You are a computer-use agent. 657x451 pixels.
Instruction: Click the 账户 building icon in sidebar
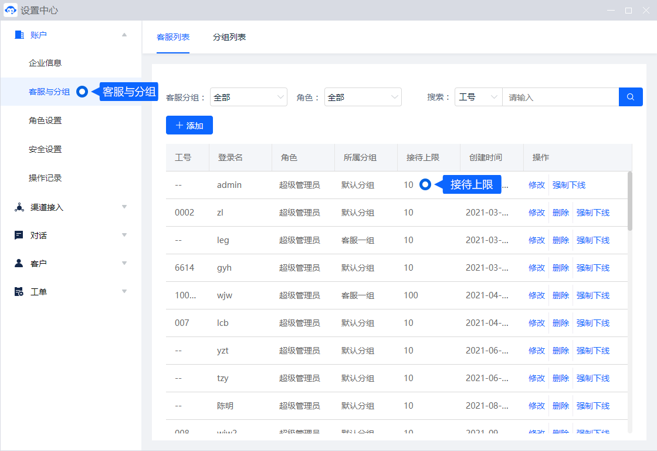19,35
